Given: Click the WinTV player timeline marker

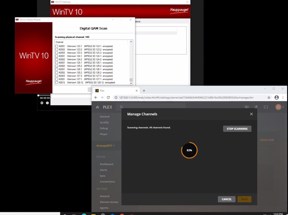Looking at the screenshot, I should [38, 95].
